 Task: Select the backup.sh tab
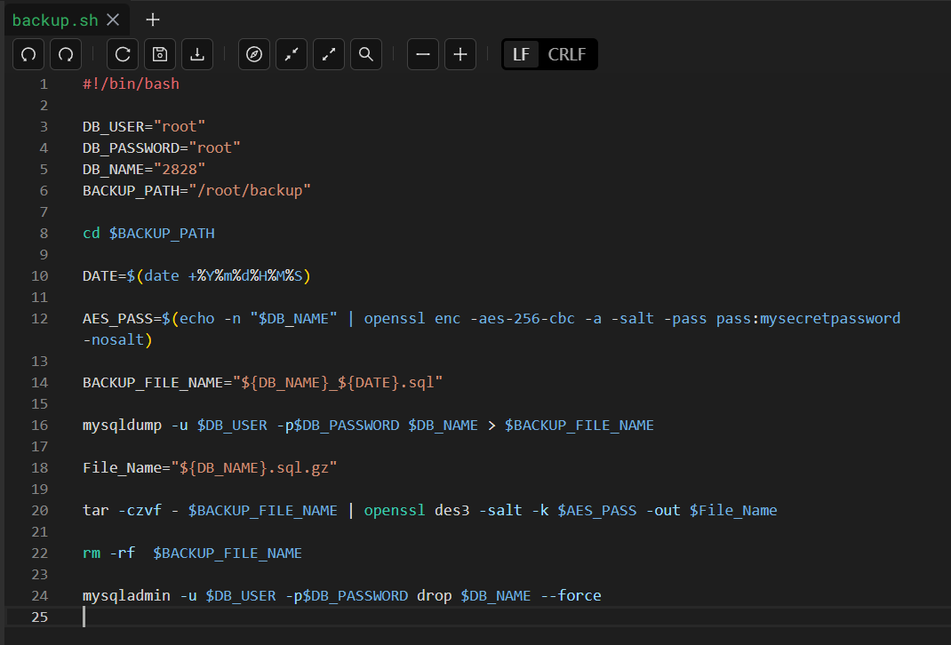click(55, 20)
